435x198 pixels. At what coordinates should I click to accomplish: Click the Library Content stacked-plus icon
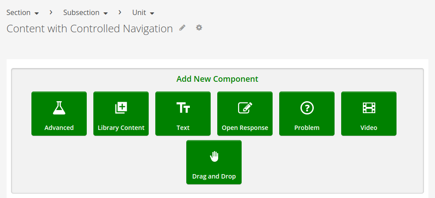[x=121, y=107]
